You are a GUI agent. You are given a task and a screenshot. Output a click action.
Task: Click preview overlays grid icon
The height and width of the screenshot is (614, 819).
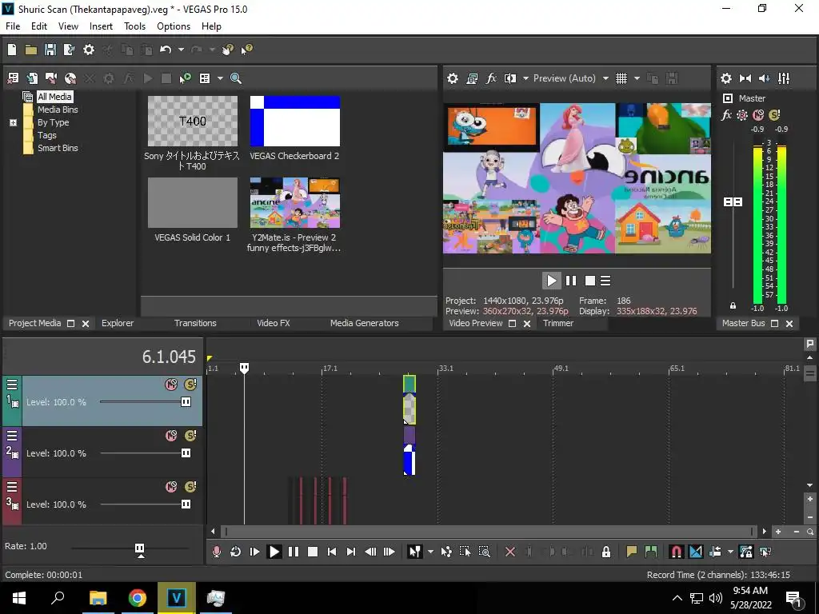[x=621, y=78]
